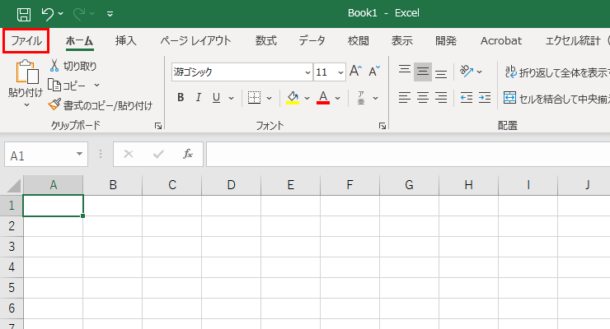Click the insert function fx icon
This screenshot has height=329, width=610.
coord(187,155)
